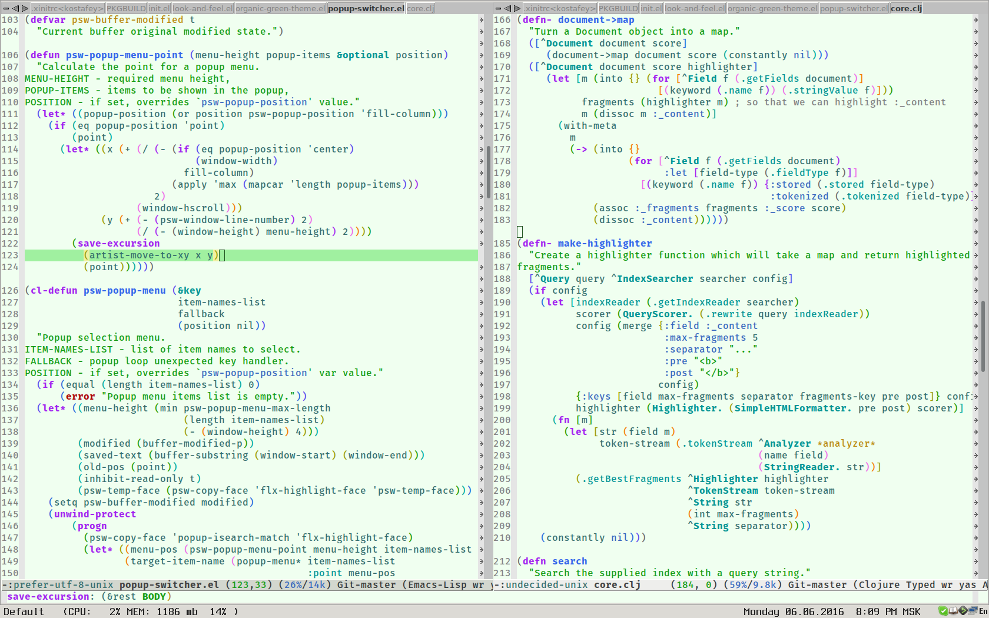Click Git-master branch indicator in the left mode line
989x618 pixels.
pyautogui.click(x=365, y=584)
